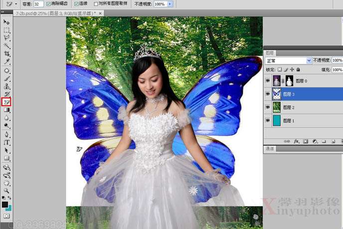The height and width of the screenshot is (229, 343).
Task: Hide 图层 2 using its eye icon
Action: click(x=268, y=107)
